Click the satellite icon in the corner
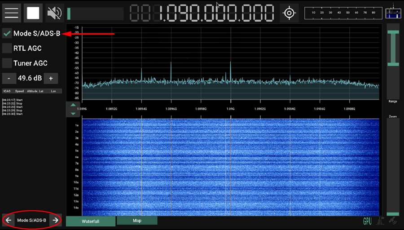This screenshot has height=230, width=404. [392, 221]
